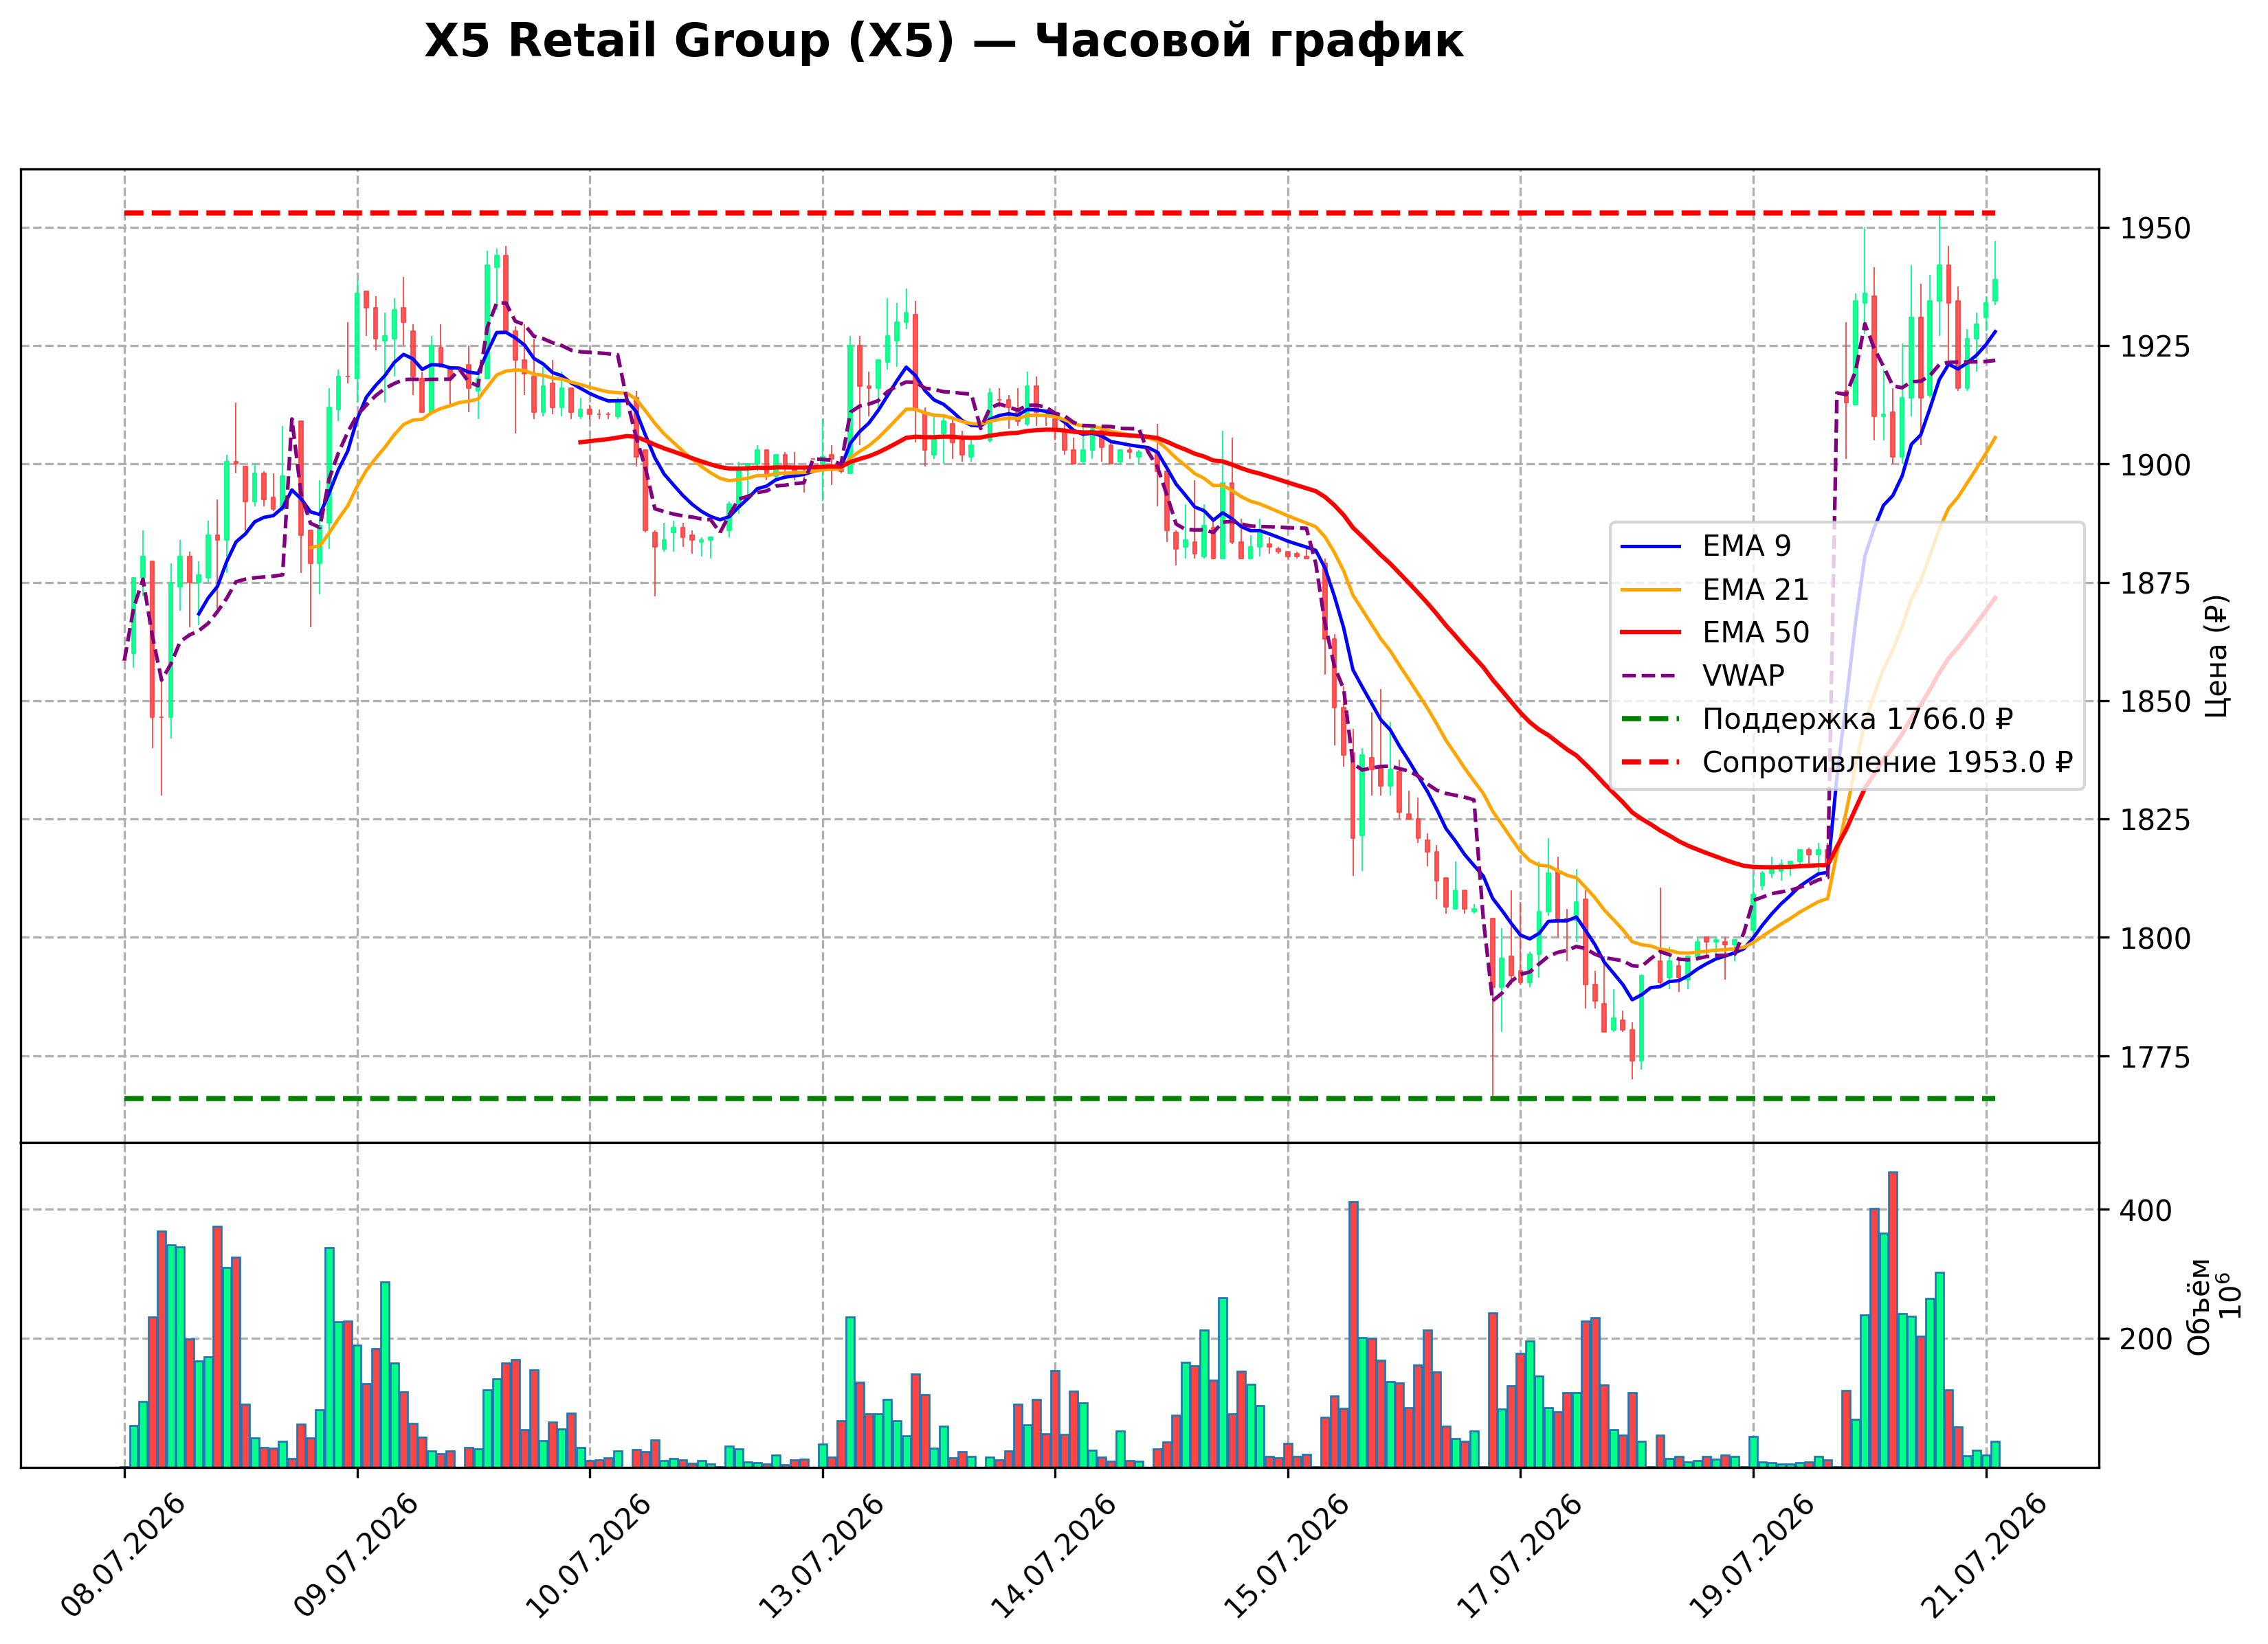Click the 200 volume tick label
The width and height of the screenshot is (2268, 1644).
(x=2147, y=1339)
